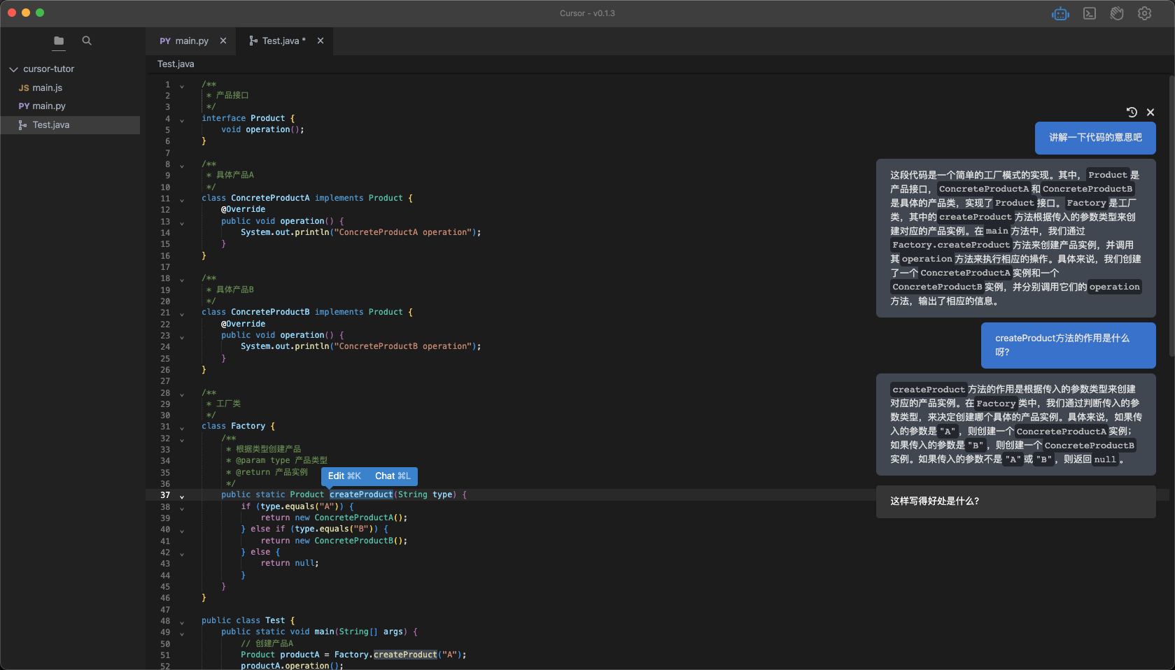Close the Test.java tab

click(x=321, y=41)
